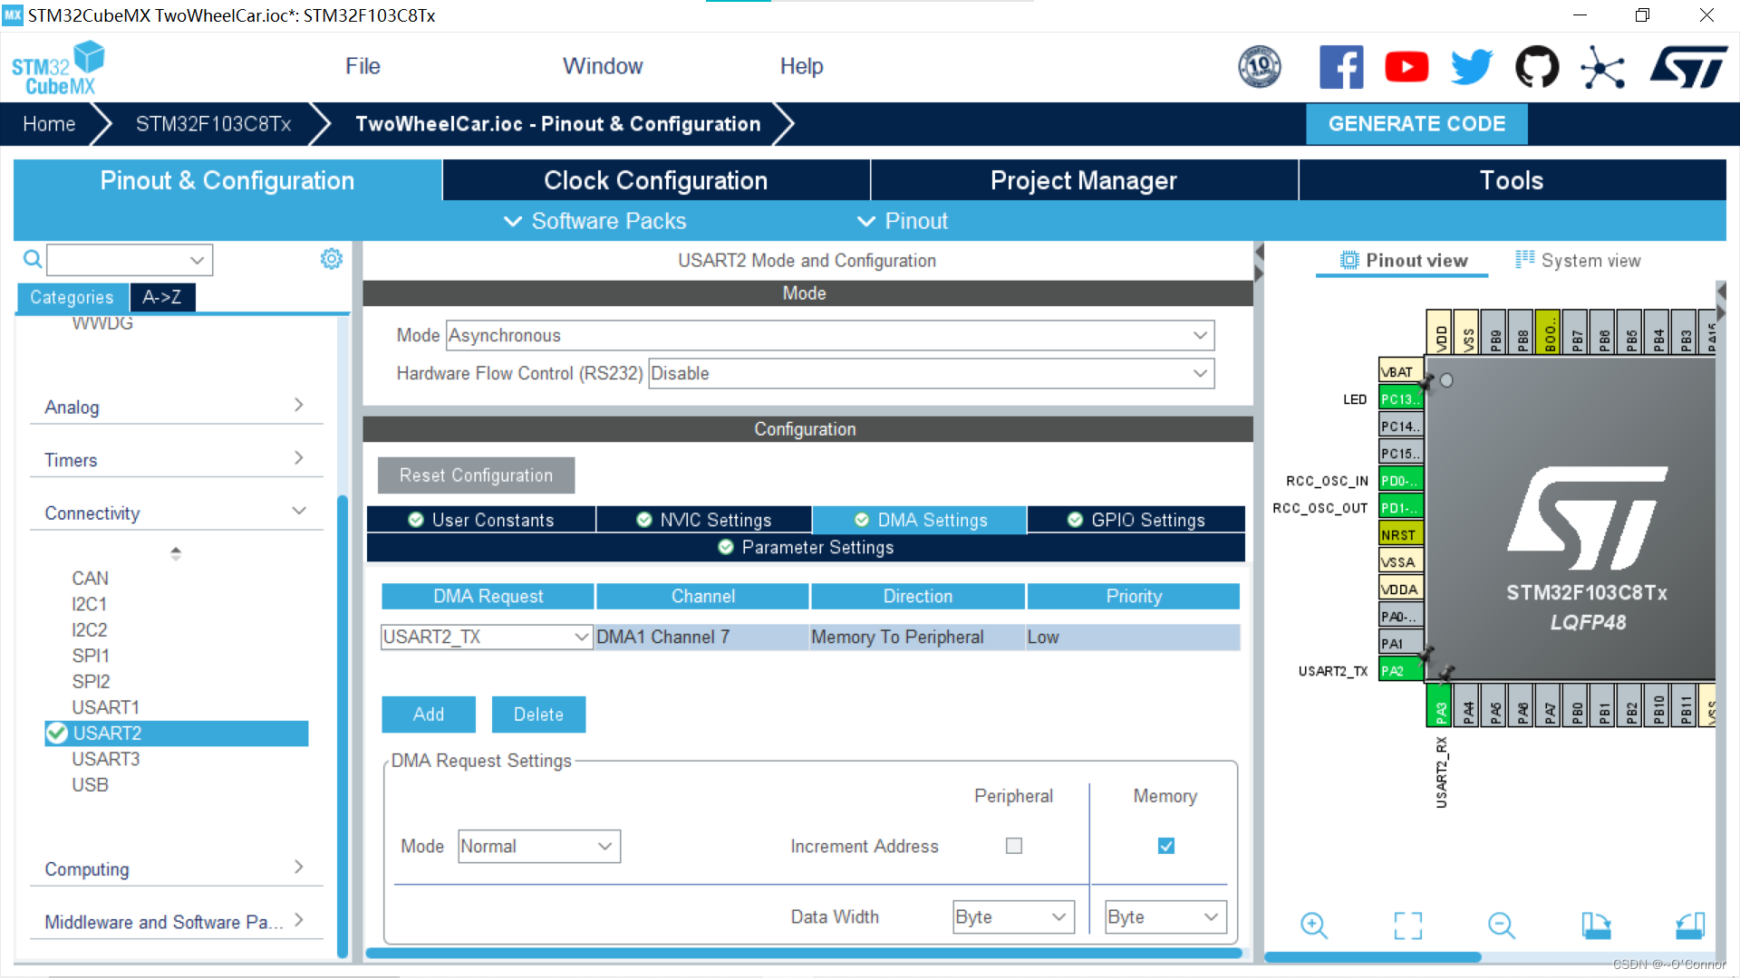Open the Facebook icon link

1341,67
